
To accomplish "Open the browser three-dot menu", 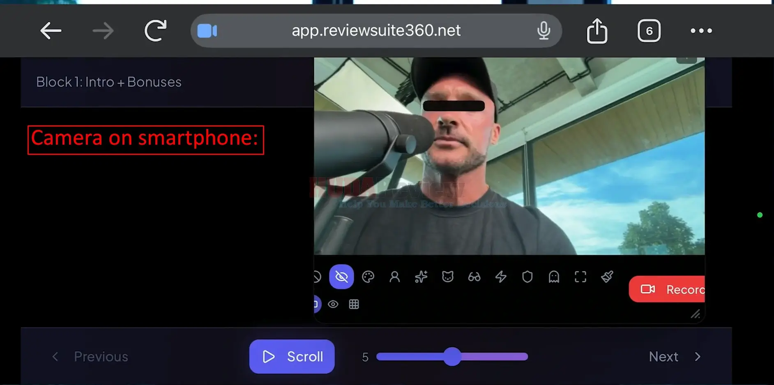I will coord(701,30).
